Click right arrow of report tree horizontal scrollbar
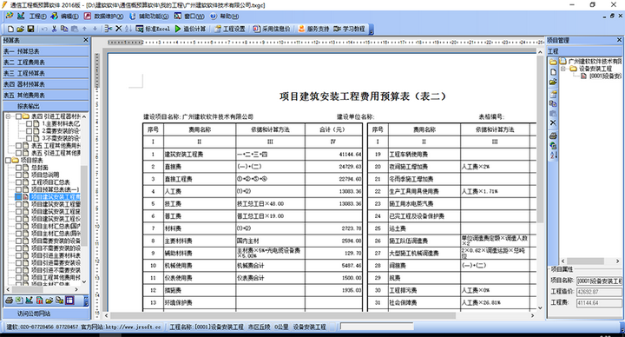 pyautogui.click(x=77, y=289)
